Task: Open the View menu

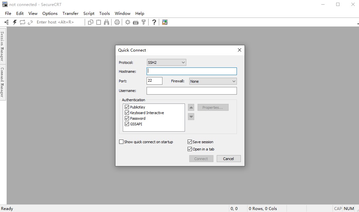Action: (33, 13)
